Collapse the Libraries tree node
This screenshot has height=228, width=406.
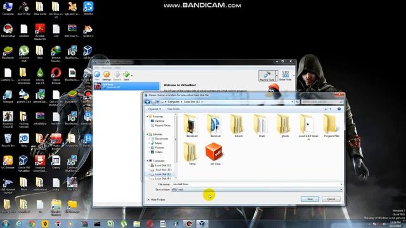(148, 134)
